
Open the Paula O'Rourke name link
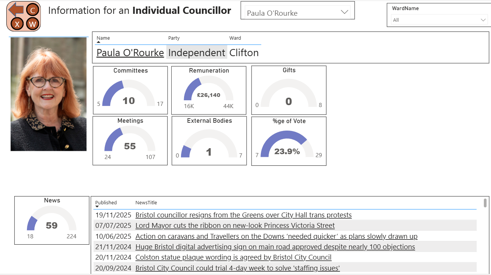(x=130, y=53)
